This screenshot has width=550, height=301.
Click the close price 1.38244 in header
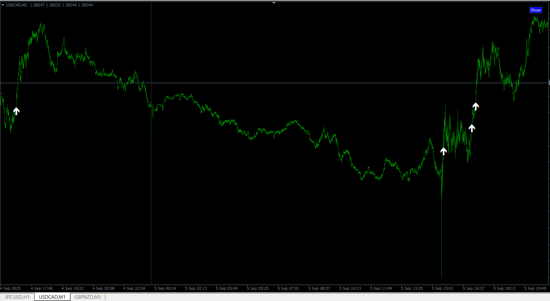[85, 5]
